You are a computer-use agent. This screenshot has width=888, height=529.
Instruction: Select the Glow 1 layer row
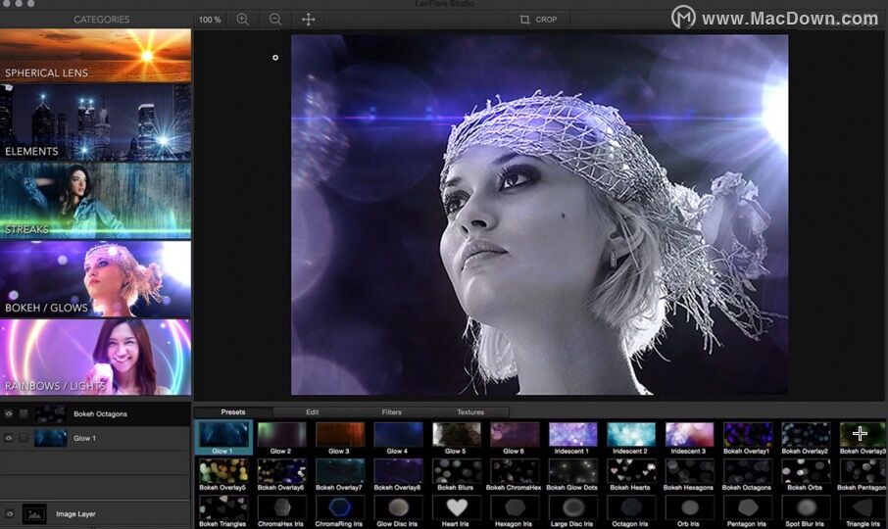95,438
